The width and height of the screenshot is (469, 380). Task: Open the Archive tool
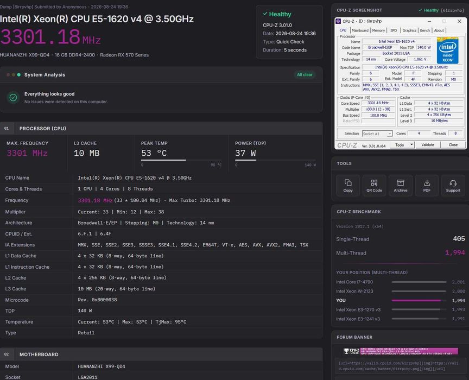point(401,186)
